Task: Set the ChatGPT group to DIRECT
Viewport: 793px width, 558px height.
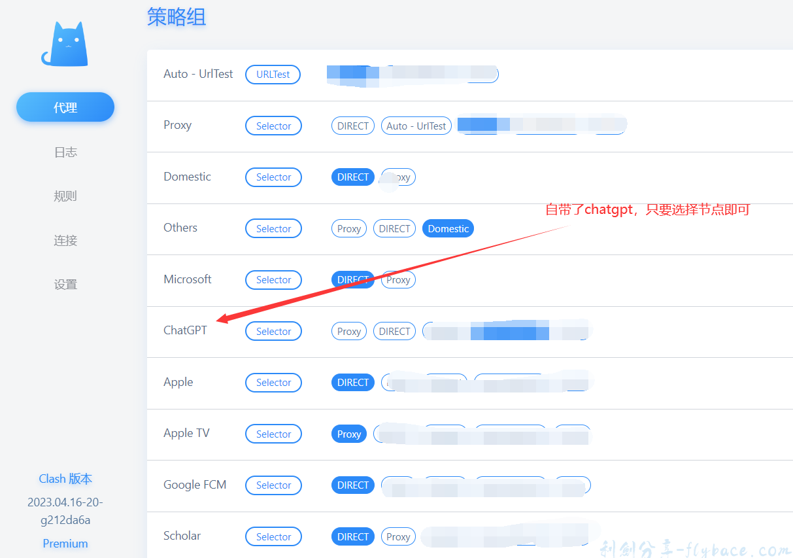Action: pyautogui.click(x=394, y=331)
